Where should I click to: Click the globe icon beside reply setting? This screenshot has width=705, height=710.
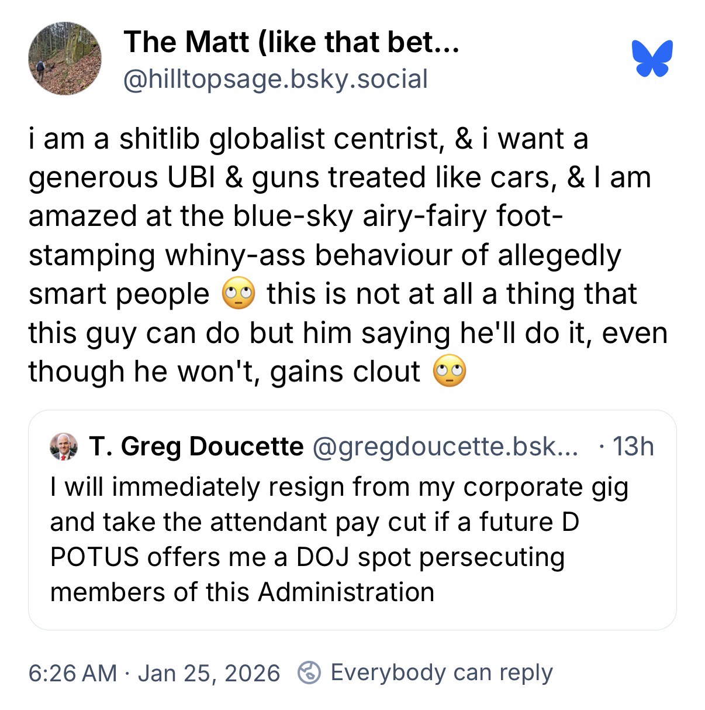point(309,673)
